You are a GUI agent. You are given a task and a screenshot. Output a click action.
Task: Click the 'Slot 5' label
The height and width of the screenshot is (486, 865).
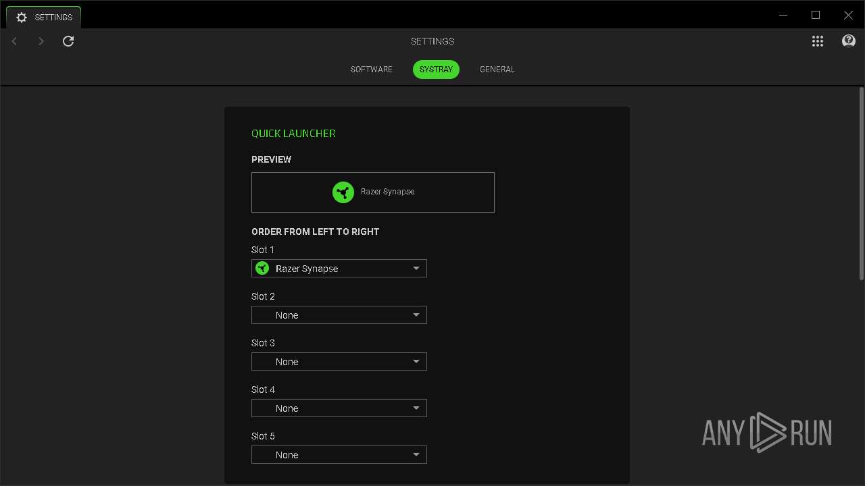click(x=263, y=436)
